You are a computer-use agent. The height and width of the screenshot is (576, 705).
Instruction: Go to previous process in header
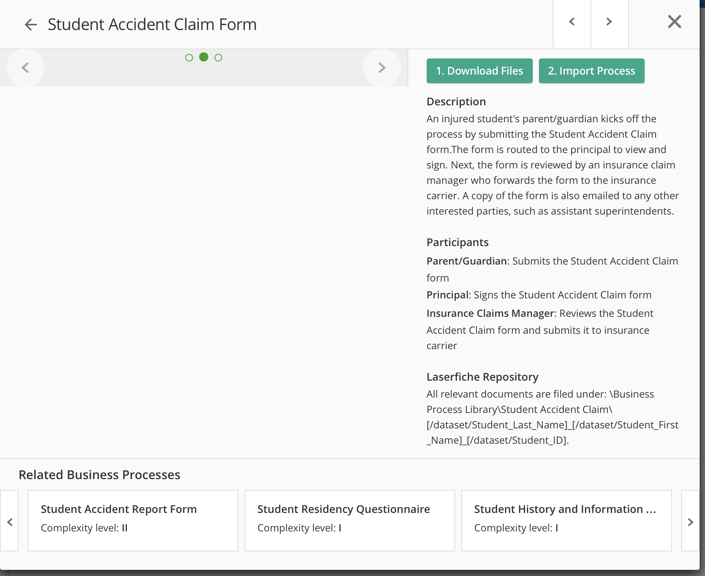pyautogui.click(x=572, y=22)
